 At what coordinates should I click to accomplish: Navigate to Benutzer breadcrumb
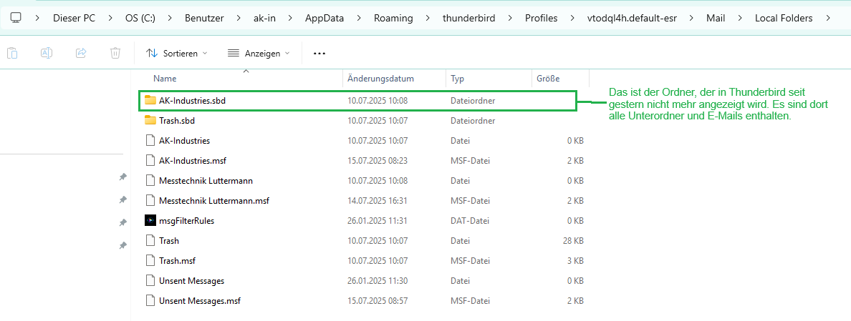[204, 18]
